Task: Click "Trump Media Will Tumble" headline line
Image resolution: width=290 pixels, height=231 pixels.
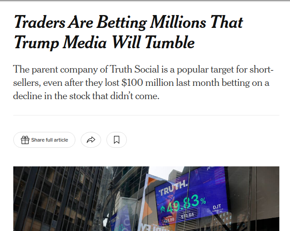Action: pyautogui.click(x=104, y=42)
